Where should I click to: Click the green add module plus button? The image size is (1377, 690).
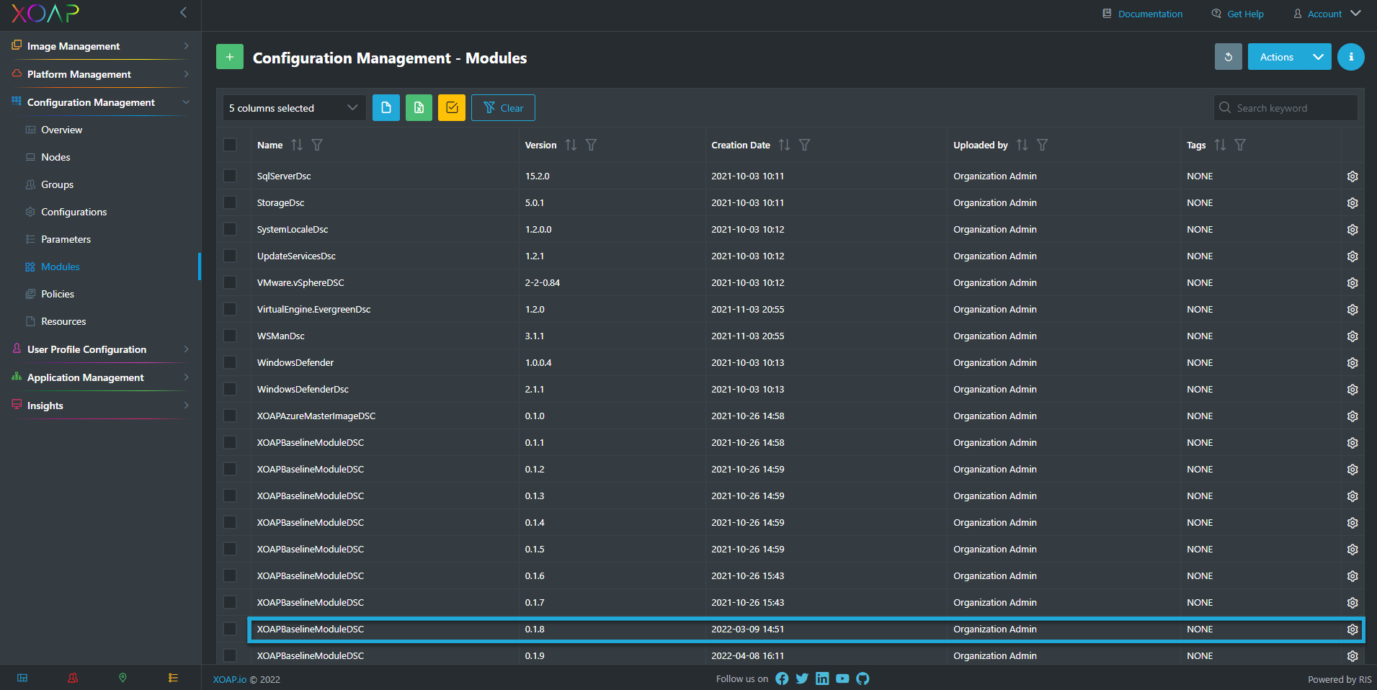click(229, 57)
